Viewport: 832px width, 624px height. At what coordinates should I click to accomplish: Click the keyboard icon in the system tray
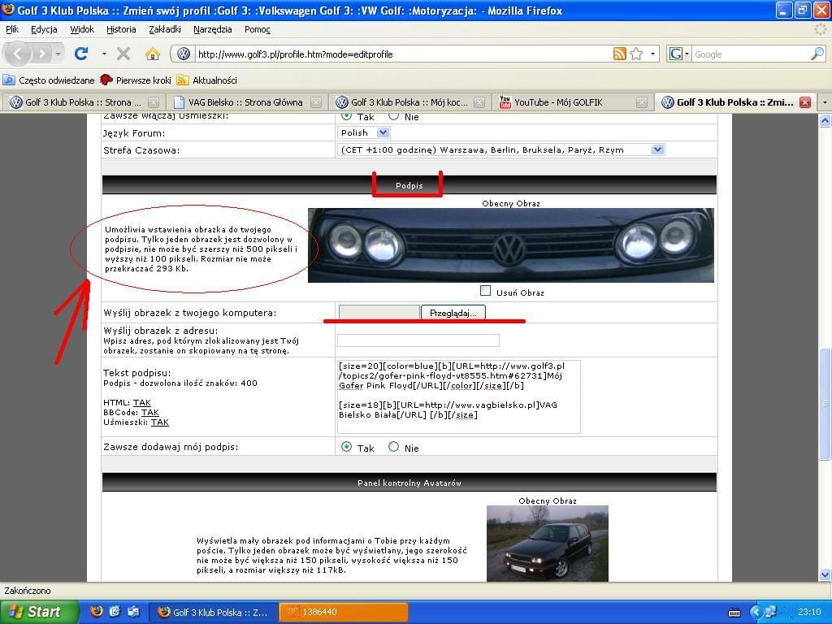pos(734,613)
